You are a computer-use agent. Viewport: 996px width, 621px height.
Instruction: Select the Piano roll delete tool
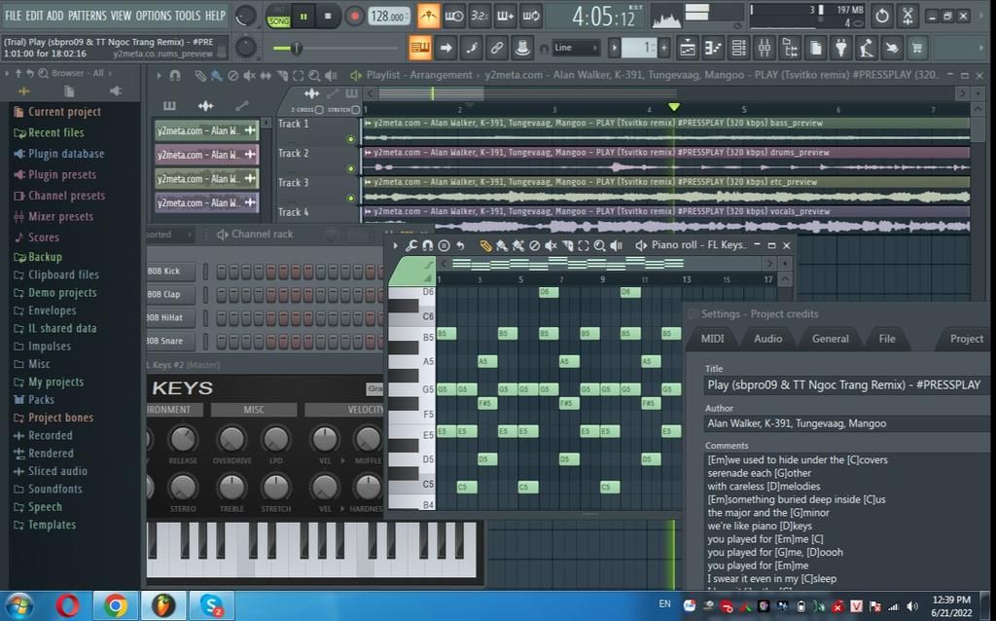pyautogui.click(x=535, y=245)
